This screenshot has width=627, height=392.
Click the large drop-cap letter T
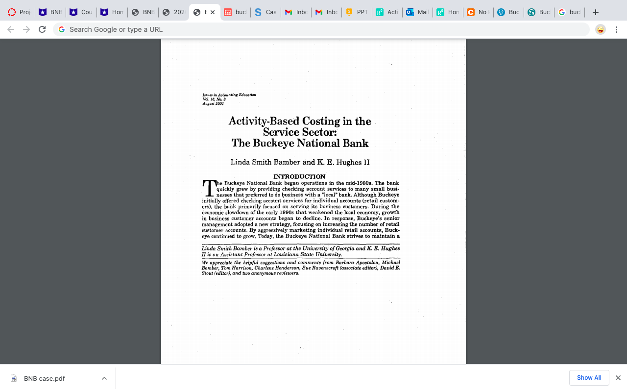(x=209, y=189)
